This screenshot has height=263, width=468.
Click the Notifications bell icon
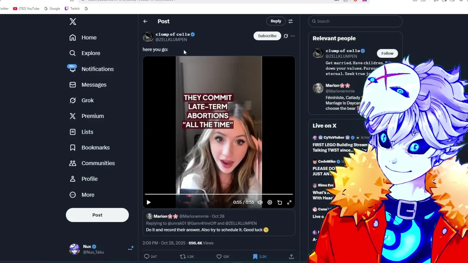coord(73,69)
